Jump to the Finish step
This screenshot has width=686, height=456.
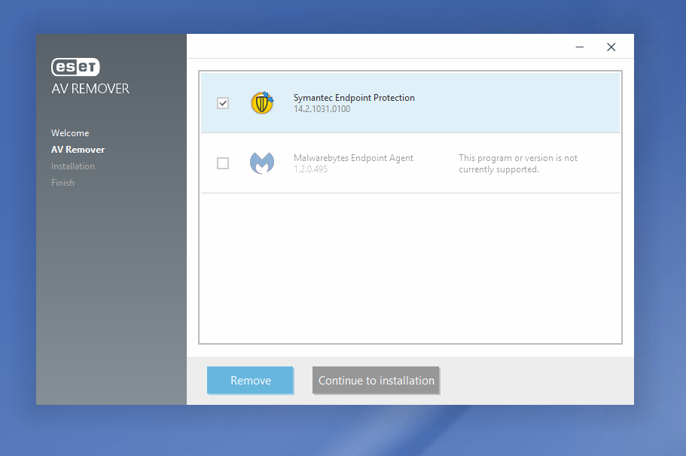tap(63, 183)
